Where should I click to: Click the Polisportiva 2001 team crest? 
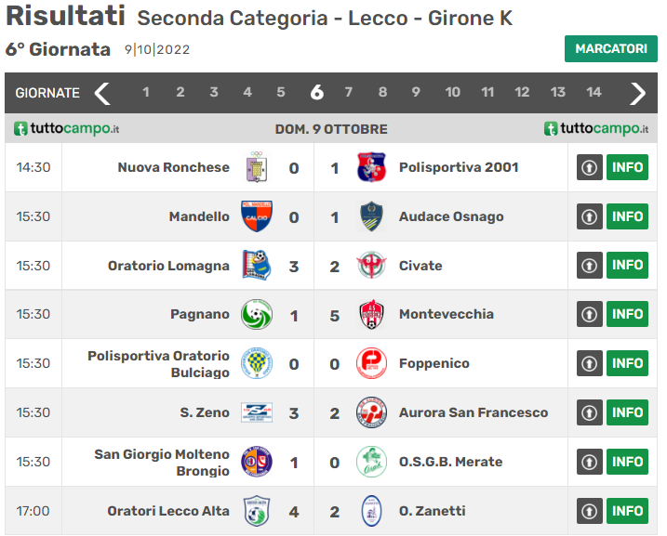371,168
